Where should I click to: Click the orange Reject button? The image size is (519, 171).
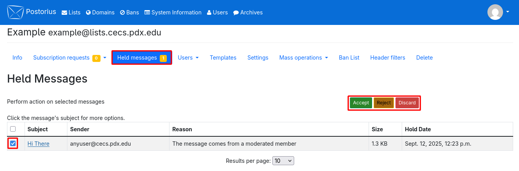(x=384, y=103)
